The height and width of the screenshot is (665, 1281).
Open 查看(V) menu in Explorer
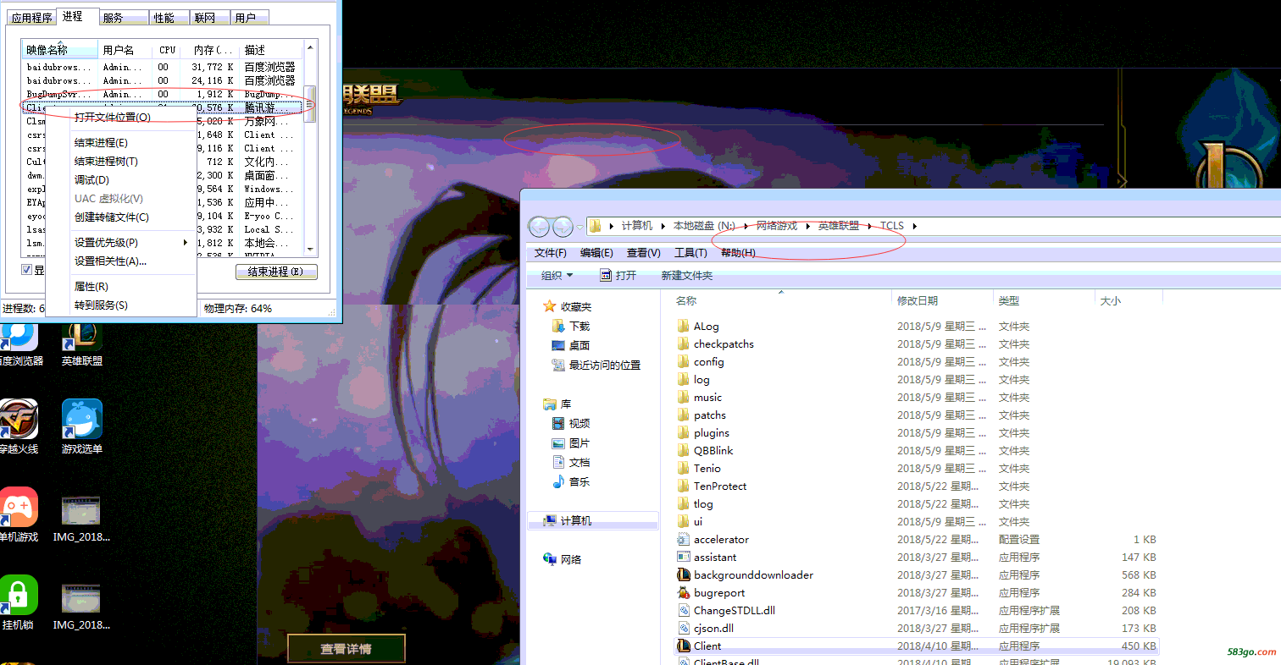coord(644,253)
